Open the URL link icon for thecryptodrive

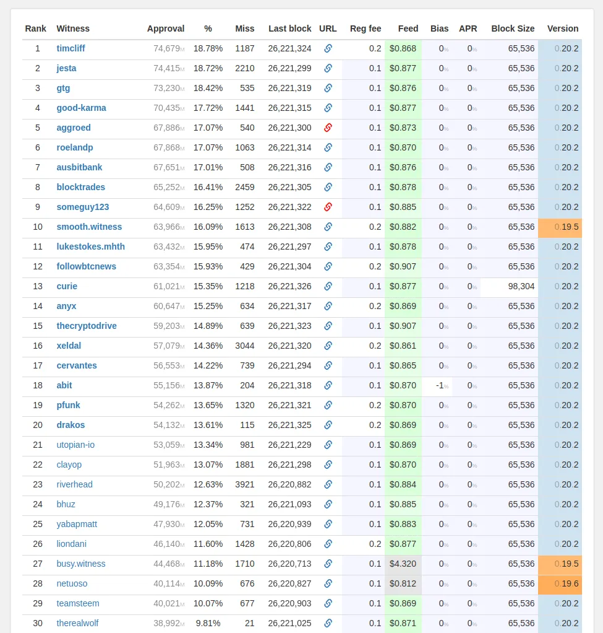(x=328, y=326)
